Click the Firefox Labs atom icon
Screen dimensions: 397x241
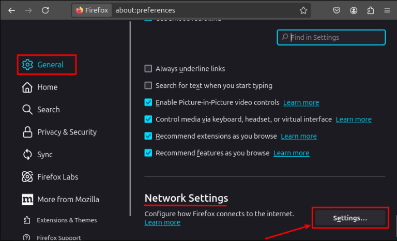tap(27, 177)
